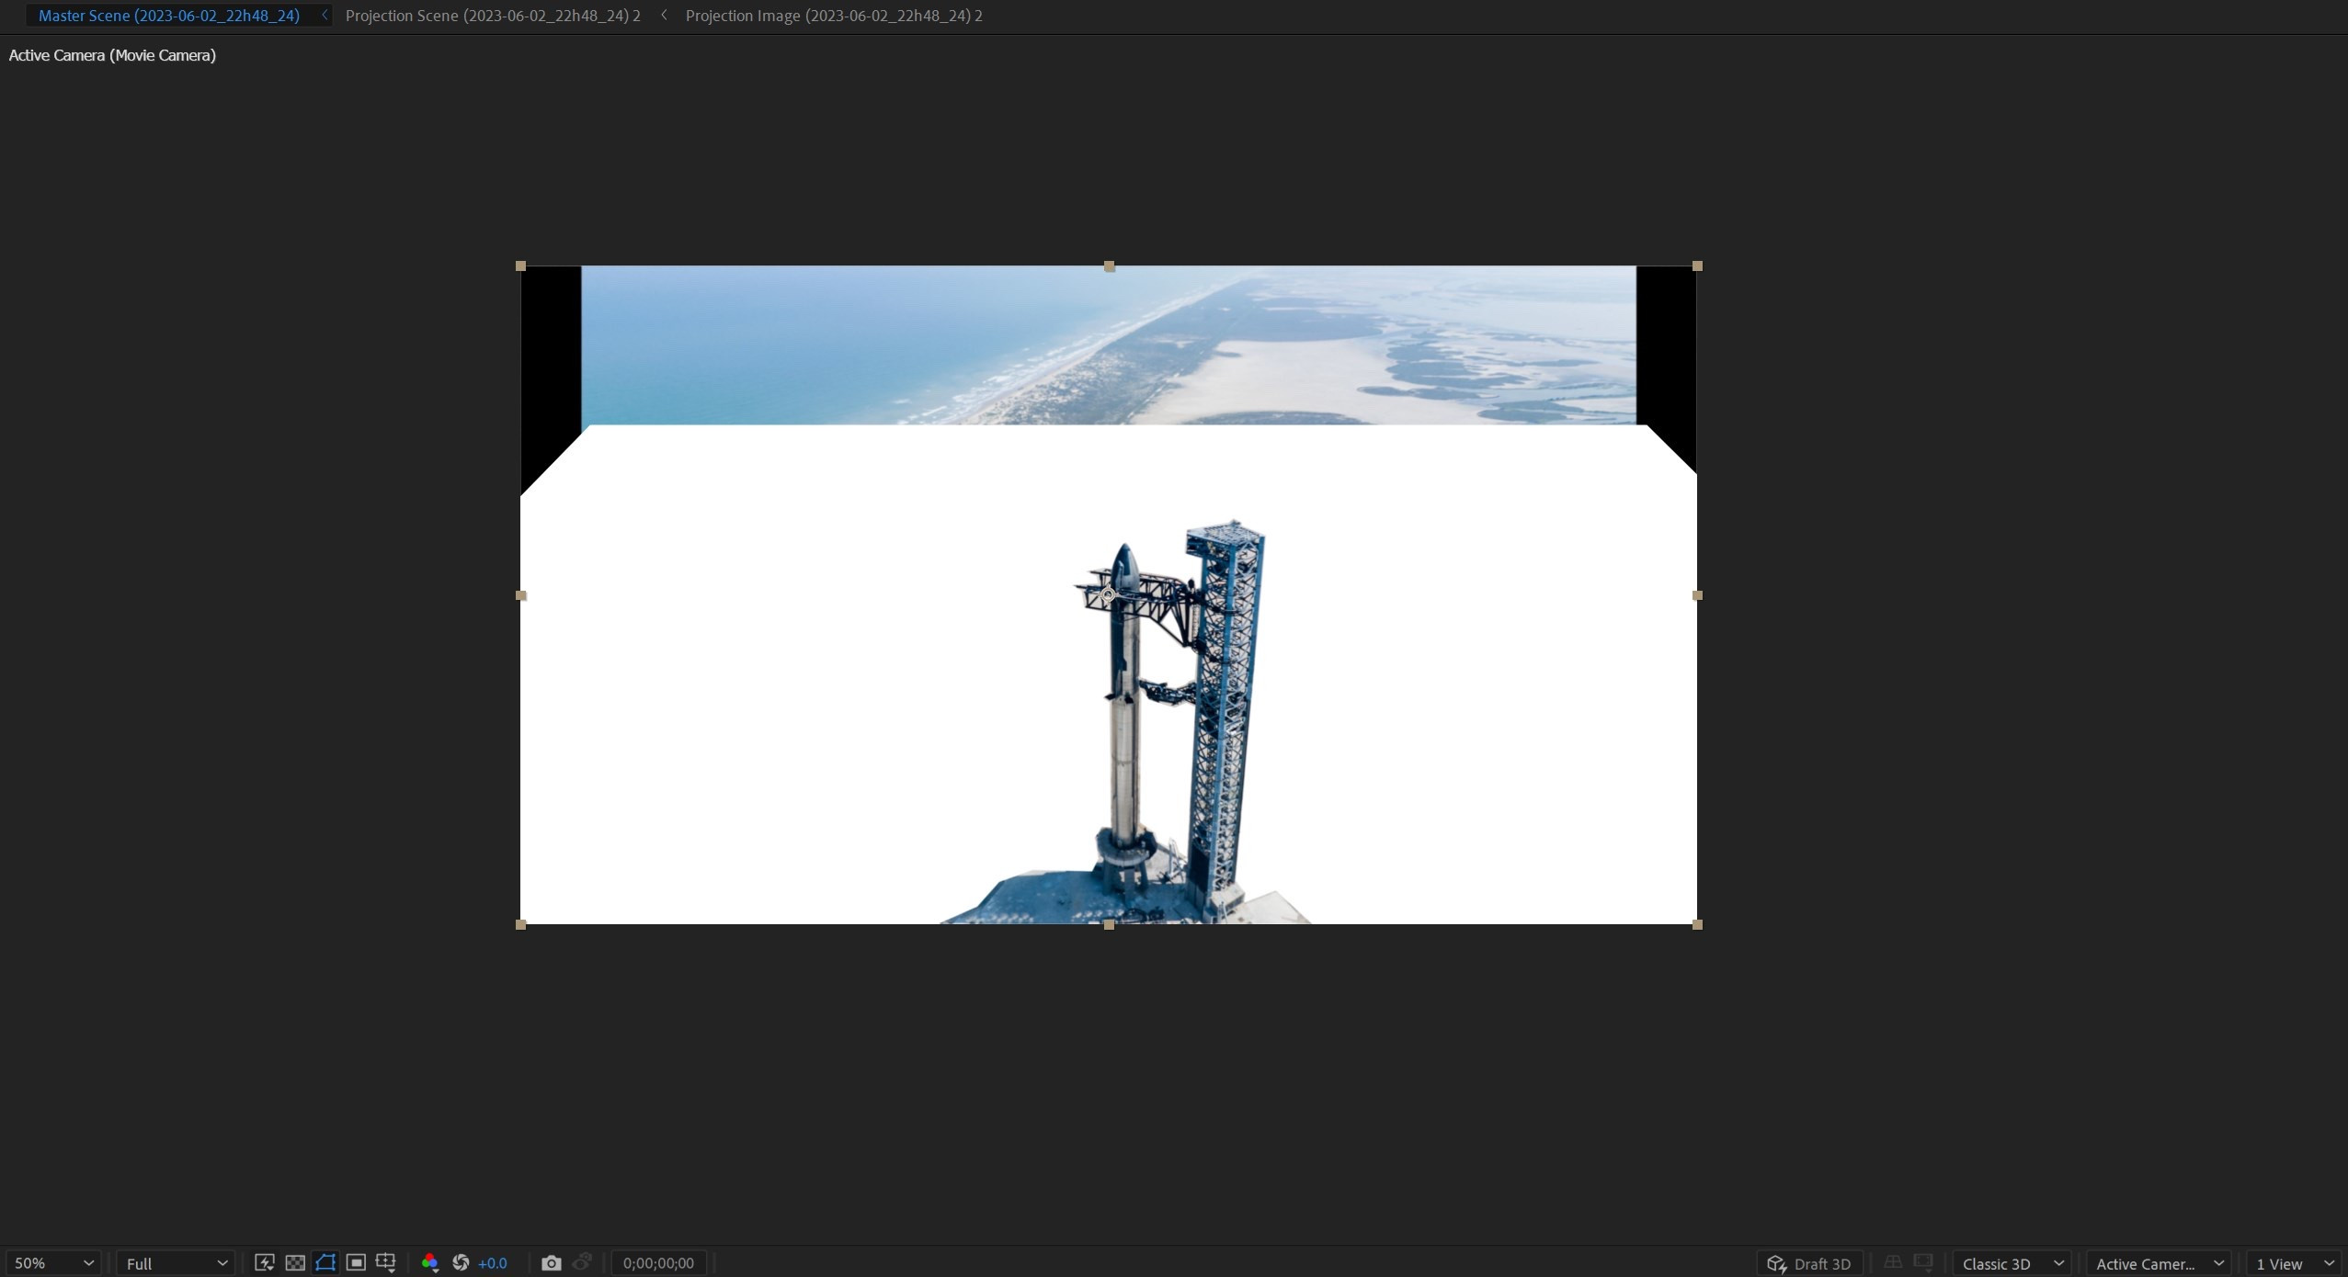This screenshot has width=2348, height=1277.
Task: Switch to Projection Image composition tab
Action: [x=834, y=16]
